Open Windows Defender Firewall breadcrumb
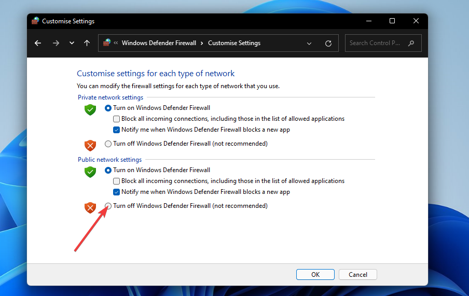469x296 pixels. (159, 43)
